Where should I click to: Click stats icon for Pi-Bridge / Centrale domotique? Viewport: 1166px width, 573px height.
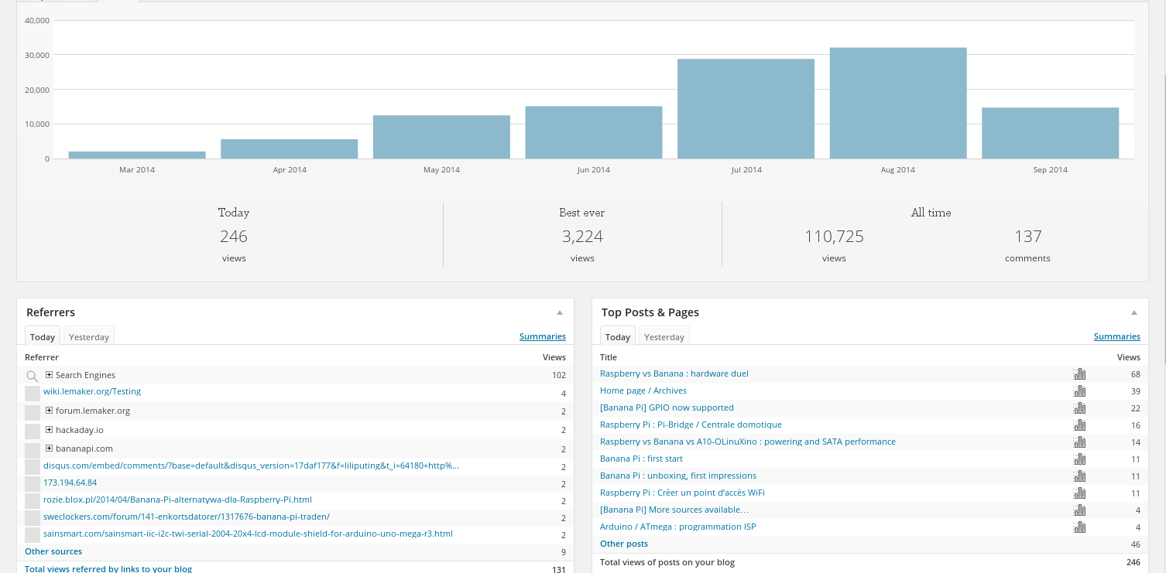[x=1079, y=425]
